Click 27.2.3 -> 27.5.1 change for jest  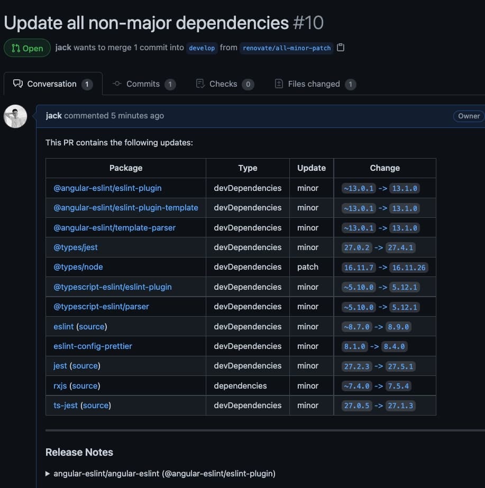tap(378, 366)
